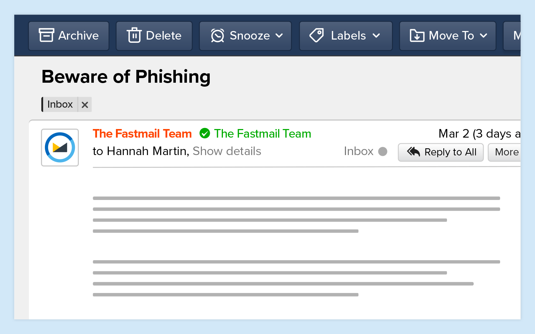The image size is (535, 334).
Task: Open the More menu in message header
Action: [x=506, y=152]
